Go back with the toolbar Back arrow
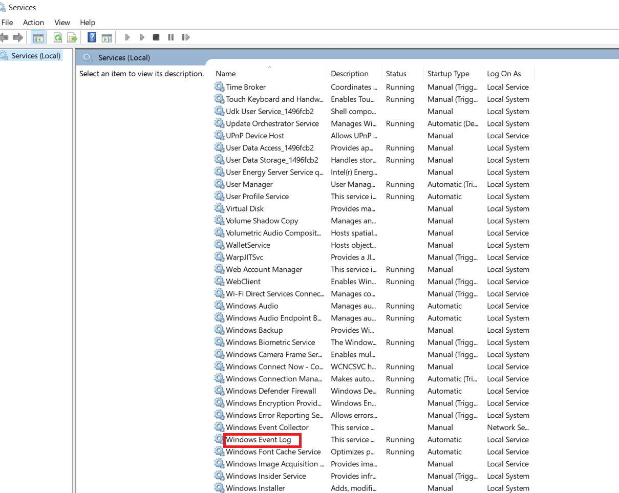The image size is (619, 493). tap(4, 37)
